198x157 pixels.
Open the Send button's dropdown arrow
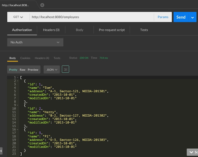point(192,17)
